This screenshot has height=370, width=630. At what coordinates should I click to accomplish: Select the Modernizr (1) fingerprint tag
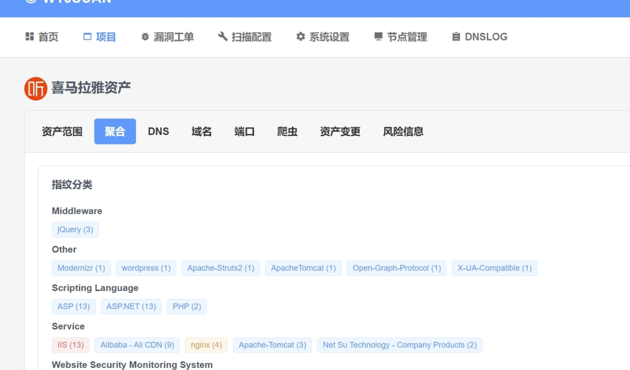(x=81, y=268)
